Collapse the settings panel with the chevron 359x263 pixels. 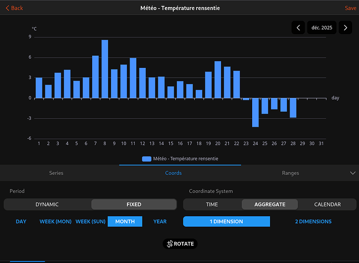click(353, 173)
